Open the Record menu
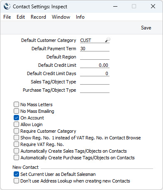 point(38,17)
